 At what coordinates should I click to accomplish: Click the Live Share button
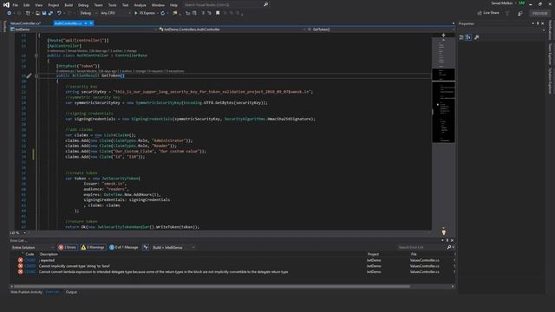(x=488, y=13)
